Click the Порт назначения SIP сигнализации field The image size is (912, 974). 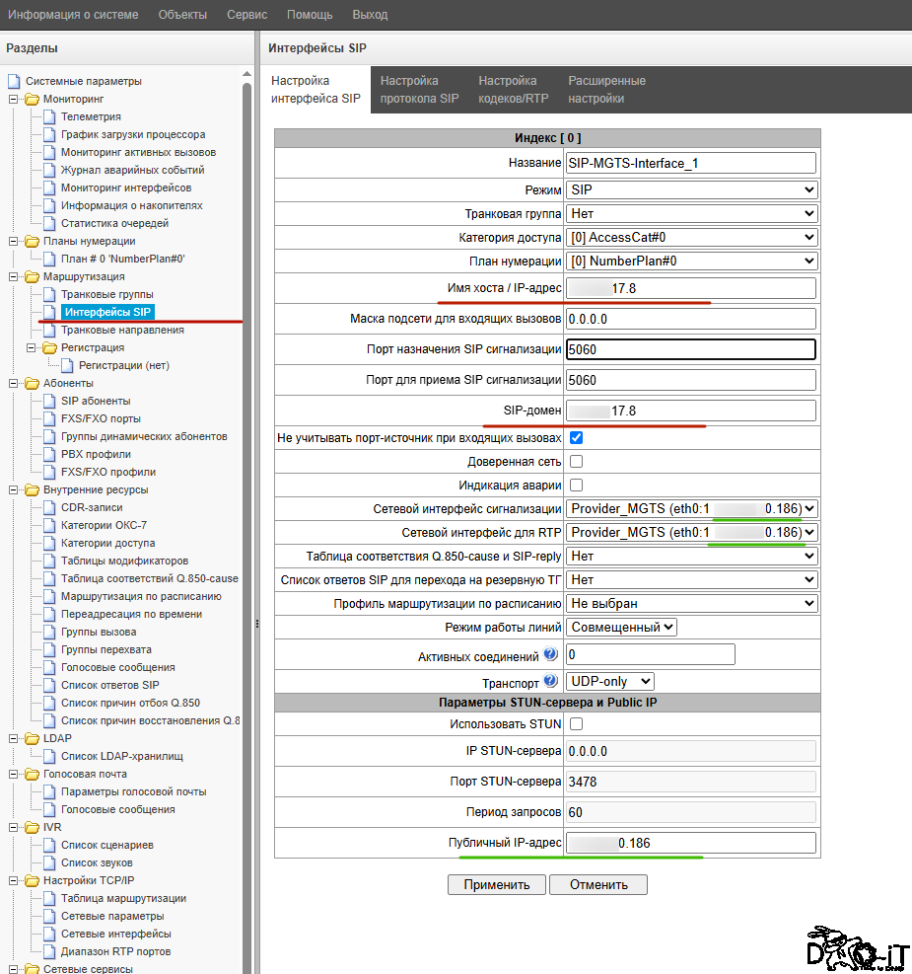coord(691,349)
